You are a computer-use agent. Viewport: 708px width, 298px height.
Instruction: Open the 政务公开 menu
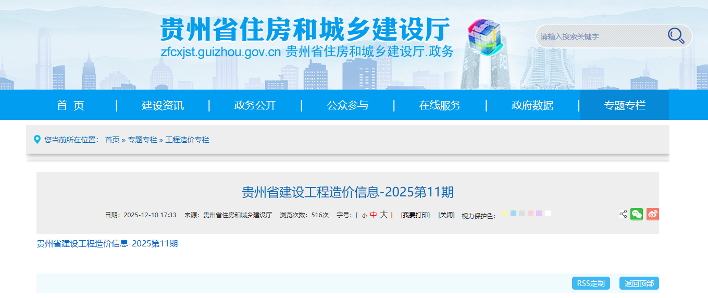pos(255,105)
